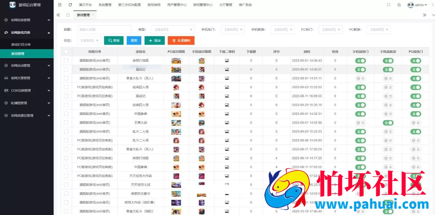The height and width of the screenshot is (215, 435).
Task: Open the 类型 dropdown filter
Action: click(173, 29)
